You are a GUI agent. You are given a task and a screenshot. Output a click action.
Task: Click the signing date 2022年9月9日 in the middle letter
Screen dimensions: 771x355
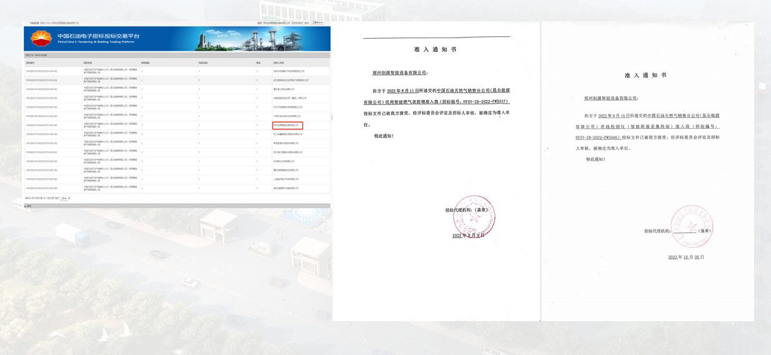[468, 236]
